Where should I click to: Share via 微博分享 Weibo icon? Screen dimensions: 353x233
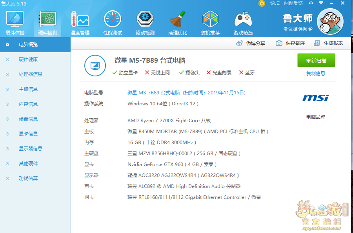point(240,43)
